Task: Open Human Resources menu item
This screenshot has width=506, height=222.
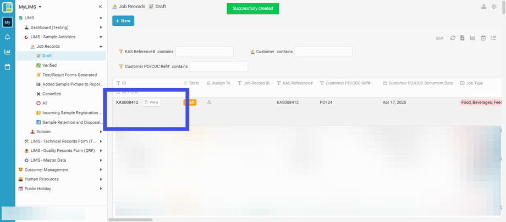Action: click(x=42, y=179)
